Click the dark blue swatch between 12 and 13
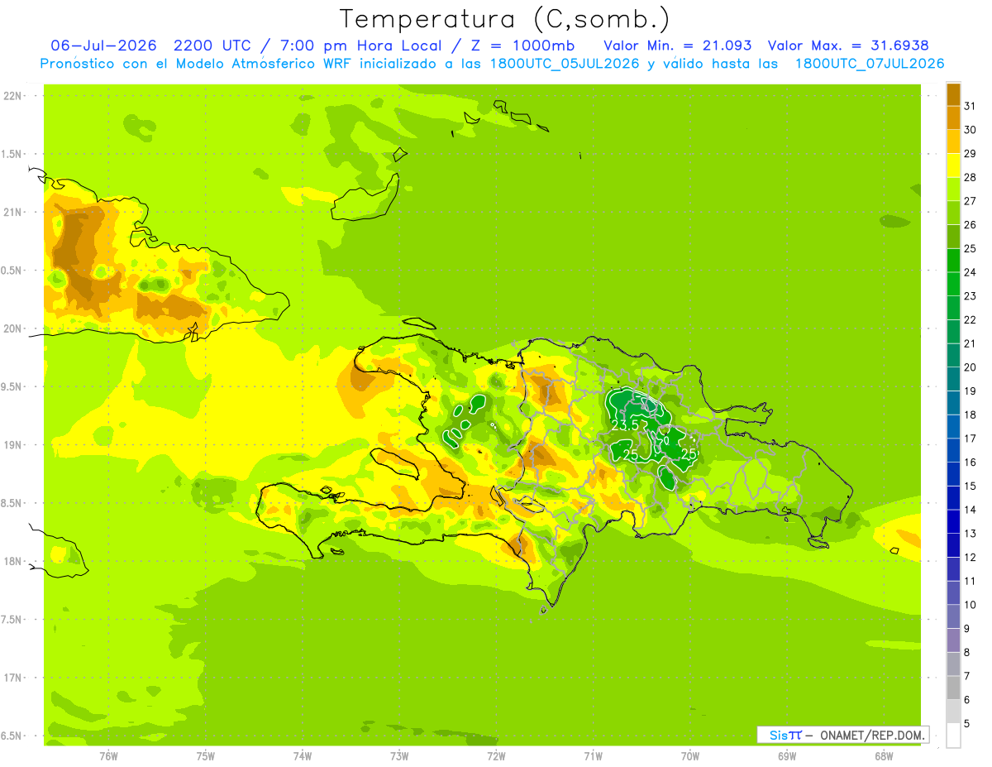The image size is (992, 767). pyautogui.click(x=953, y=544)
